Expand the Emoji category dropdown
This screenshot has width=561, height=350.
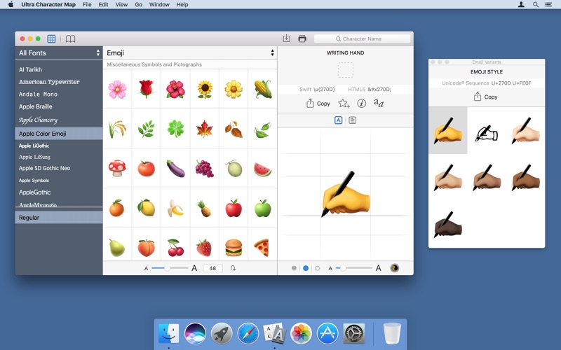(189, 53)
